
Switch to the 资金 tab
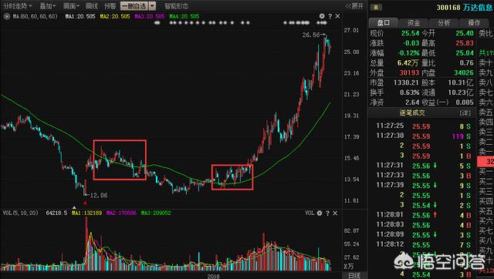[x=414, y=22]
